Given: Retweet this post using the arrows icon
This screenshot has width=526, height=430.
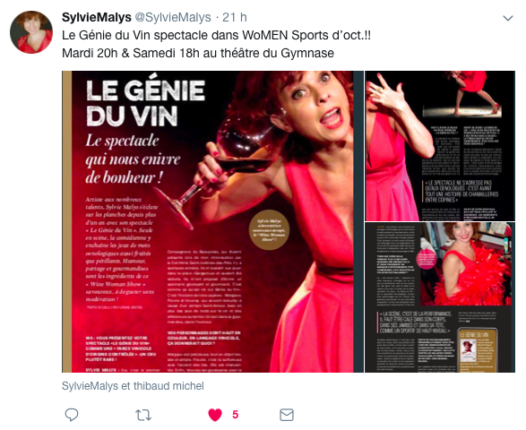Looking at the screenshot, I should pos(143,415).
